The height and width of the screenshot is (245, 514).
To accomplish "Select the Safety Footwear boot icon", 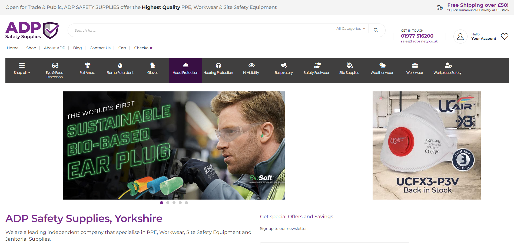I will pyautogui.click(x=316, y=65).
